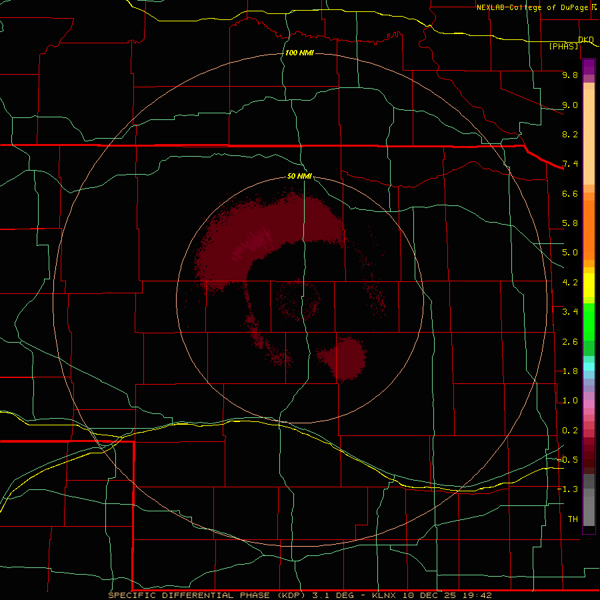Click the DKD label above the color scale
Image resolution: width=600 pixels, height=600 pixels.
coord(586,39)
